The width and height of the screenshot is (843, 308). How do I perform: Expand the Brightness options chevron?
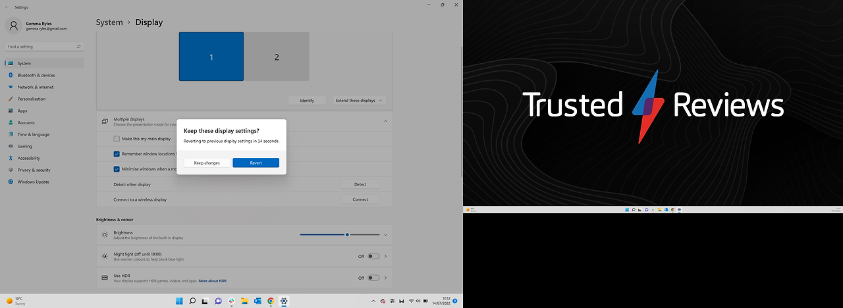tap(386, 234)
